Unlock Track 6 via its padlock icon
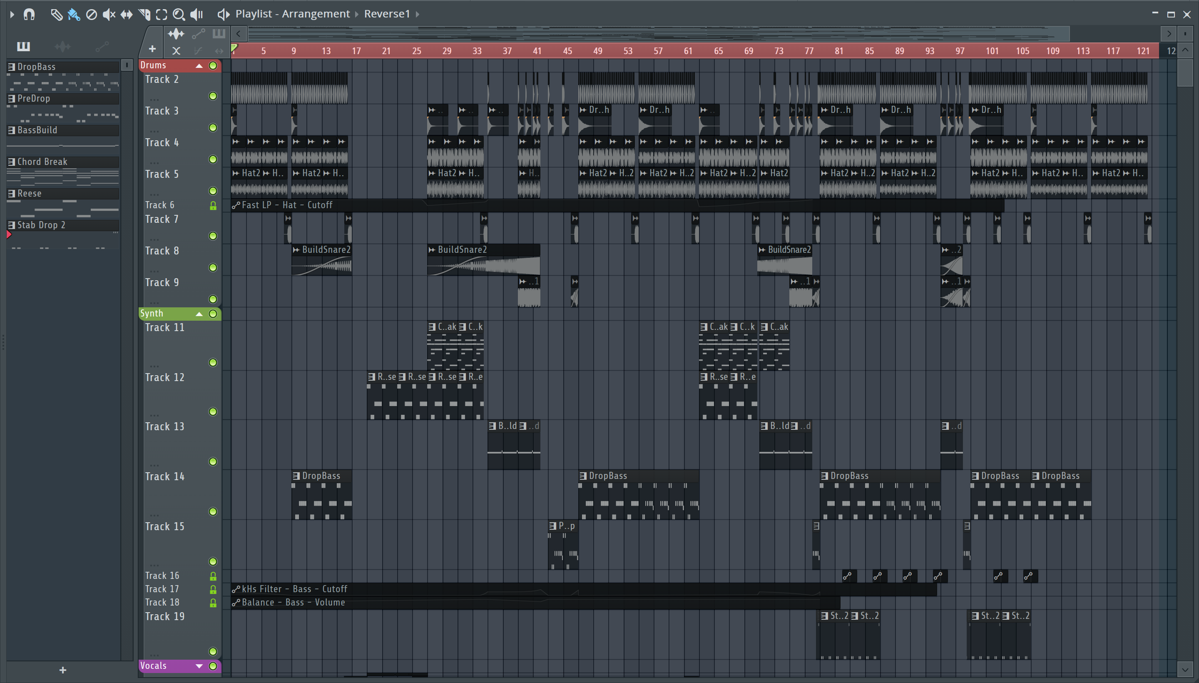The image size is (1199, 683). click(x=213, y=205)
